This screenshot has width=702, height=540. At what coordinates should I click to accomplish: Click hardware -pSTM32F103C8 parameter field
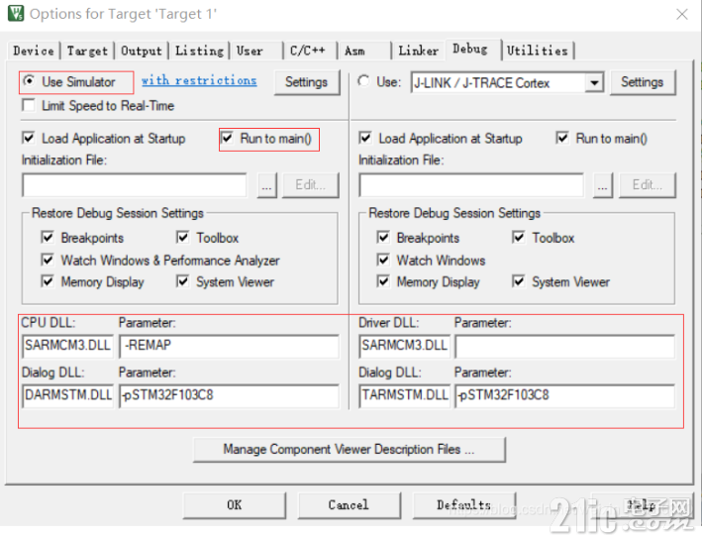[x=565, y=395]
